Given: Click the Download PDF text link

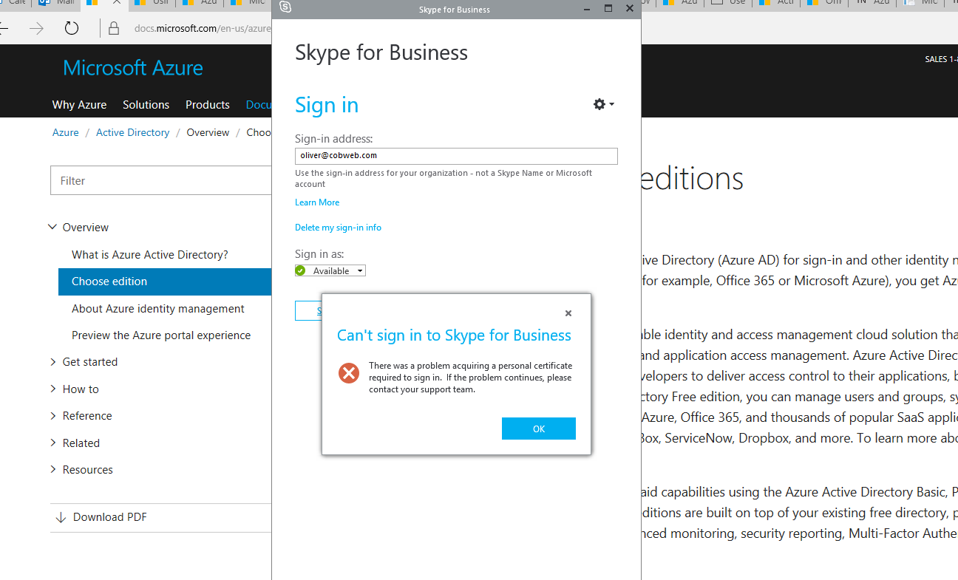Looking at the screenshot, I should 110,517.
